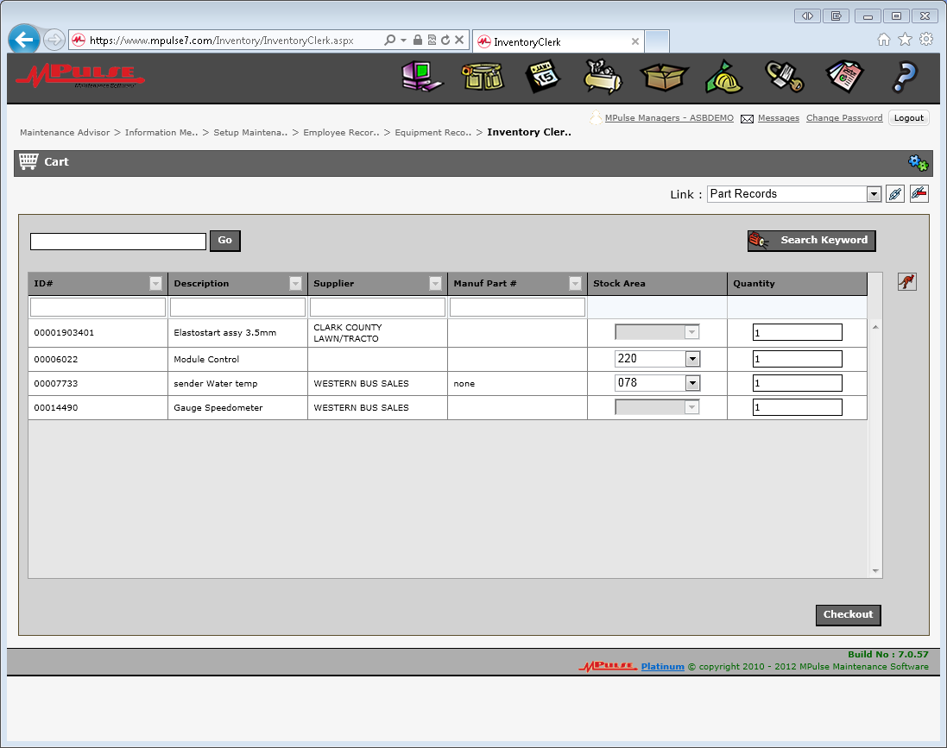Image resolution: width=947 pixels, height=748 pixels.
Task: Open the clipboard reports toolbar icon
Action: click(x=844, y=78)
